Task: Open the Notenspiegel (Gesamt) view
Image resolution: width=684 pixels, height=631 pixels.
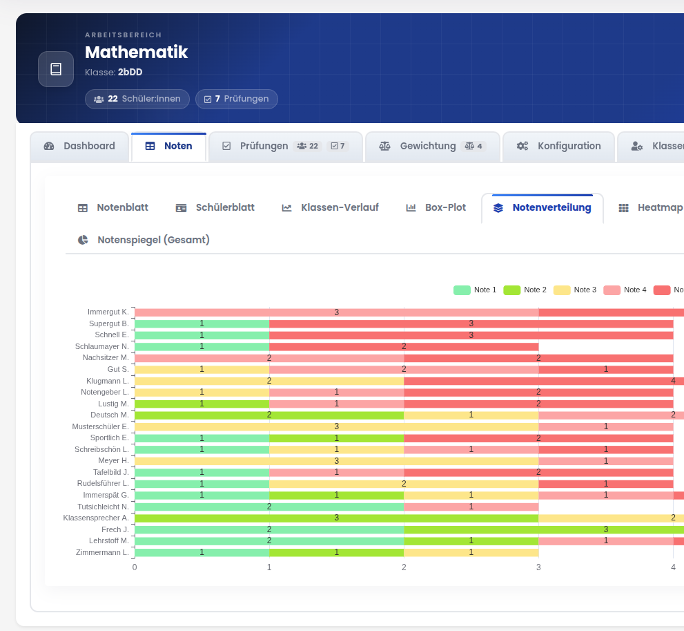Action: point(144,240)
